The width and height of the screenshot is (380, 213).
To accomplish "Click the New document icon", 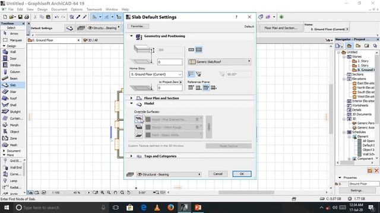I will point(5,17).
